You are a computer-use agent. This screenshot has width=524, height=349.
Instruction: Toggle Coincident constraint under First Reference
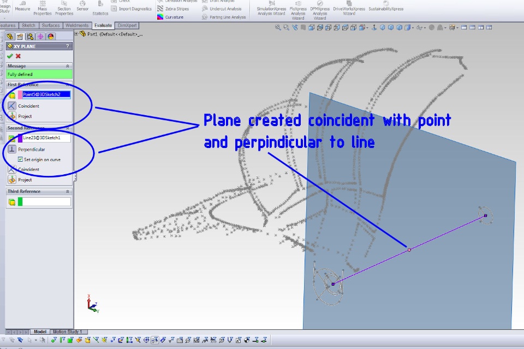(12, 105)
